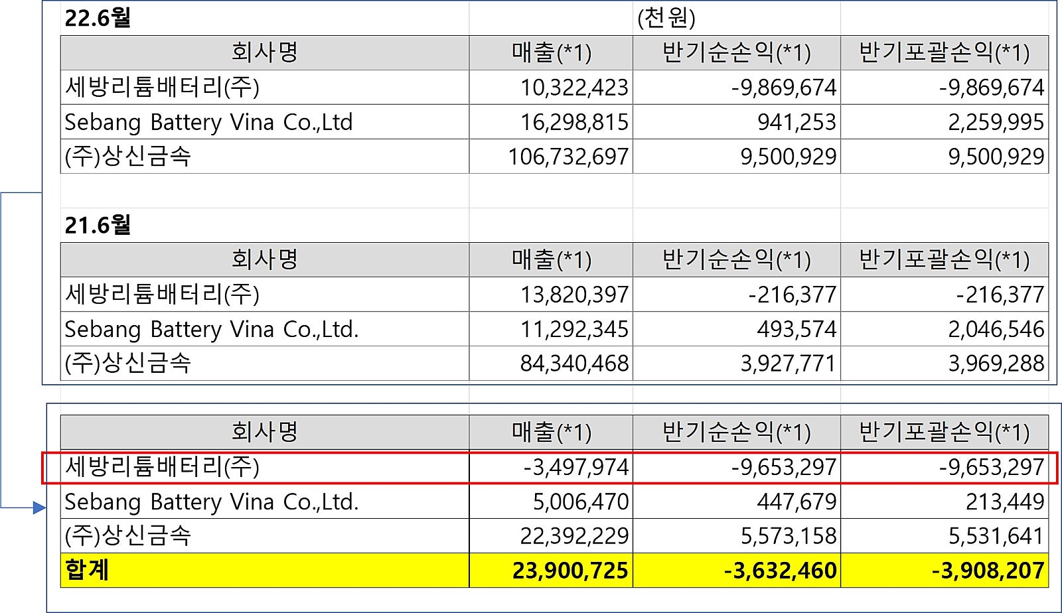This screenshot has width=1062, height=613.
Task: Select the -3,497,974 difference cell
Action: [x=551, y=467]
